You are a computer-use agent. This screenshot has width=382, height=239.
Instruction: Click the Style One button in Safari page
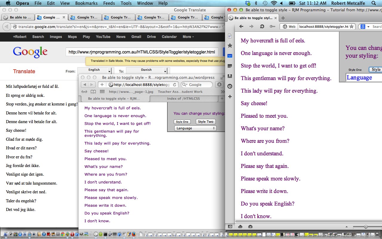(x=182, y=122)
